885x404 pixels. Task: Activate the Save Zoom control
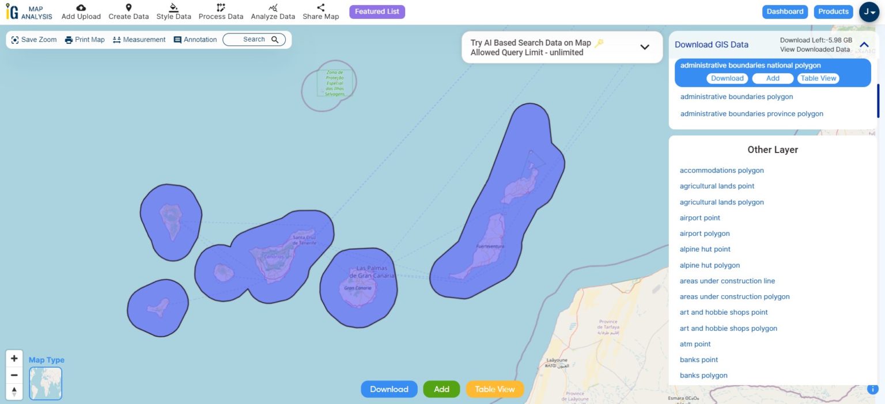point(33,39)
